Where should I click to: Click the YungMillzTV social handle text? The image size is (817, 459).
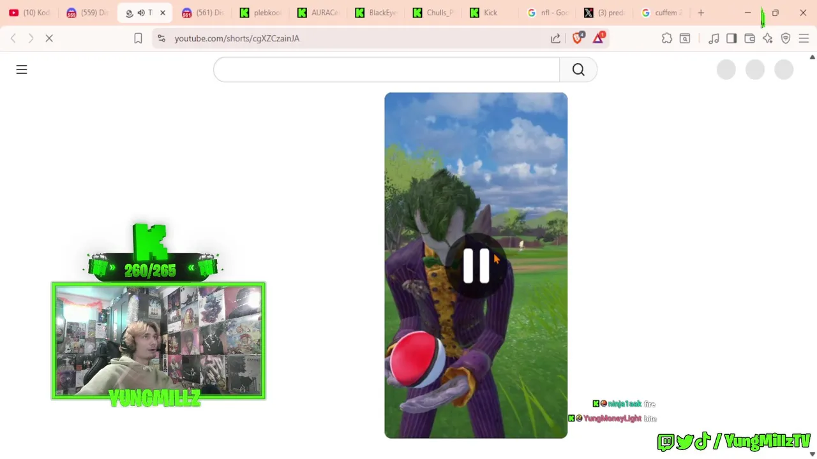(x=768, y=441)
